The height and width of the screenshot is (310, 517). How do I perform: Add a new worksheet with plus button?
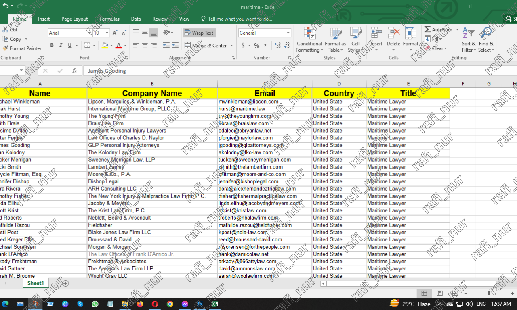click(x=65, y=283)
